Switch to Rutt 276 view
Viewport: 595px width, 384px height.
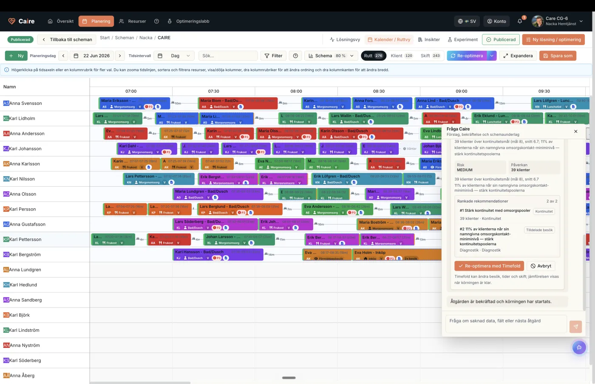pos(373,56)
